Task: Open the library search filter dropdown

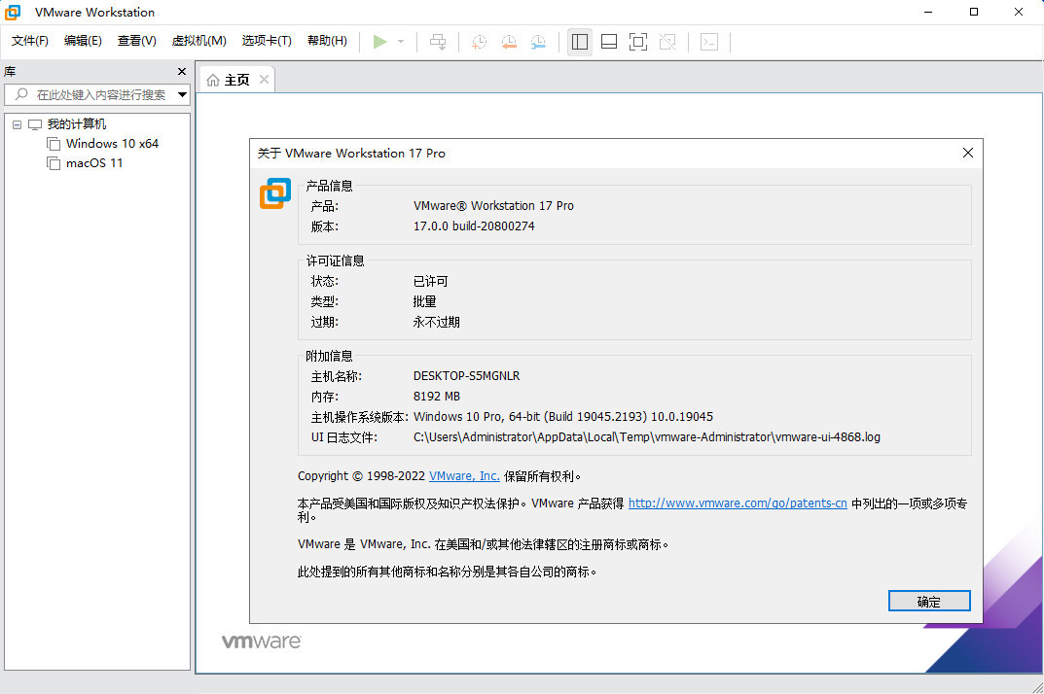Action: (x=181, y=94)
